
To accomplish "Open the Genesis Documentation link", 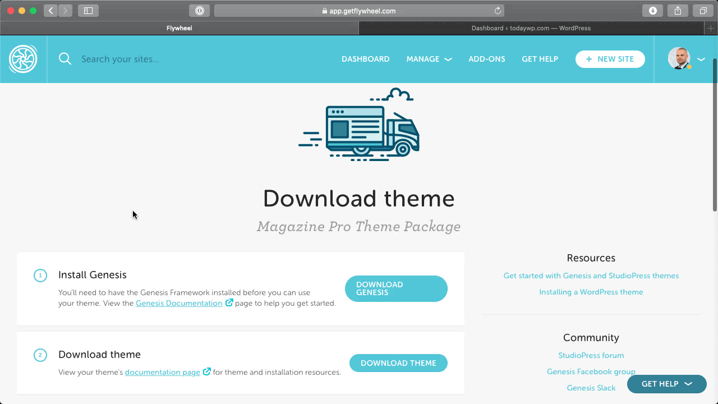I will [179, 303].
